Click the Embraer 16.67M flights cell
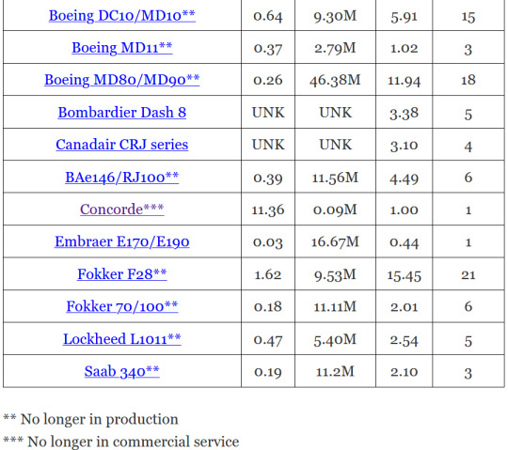Screen dimensions: 508x450 pyautogui.click(x=335, y=242)
